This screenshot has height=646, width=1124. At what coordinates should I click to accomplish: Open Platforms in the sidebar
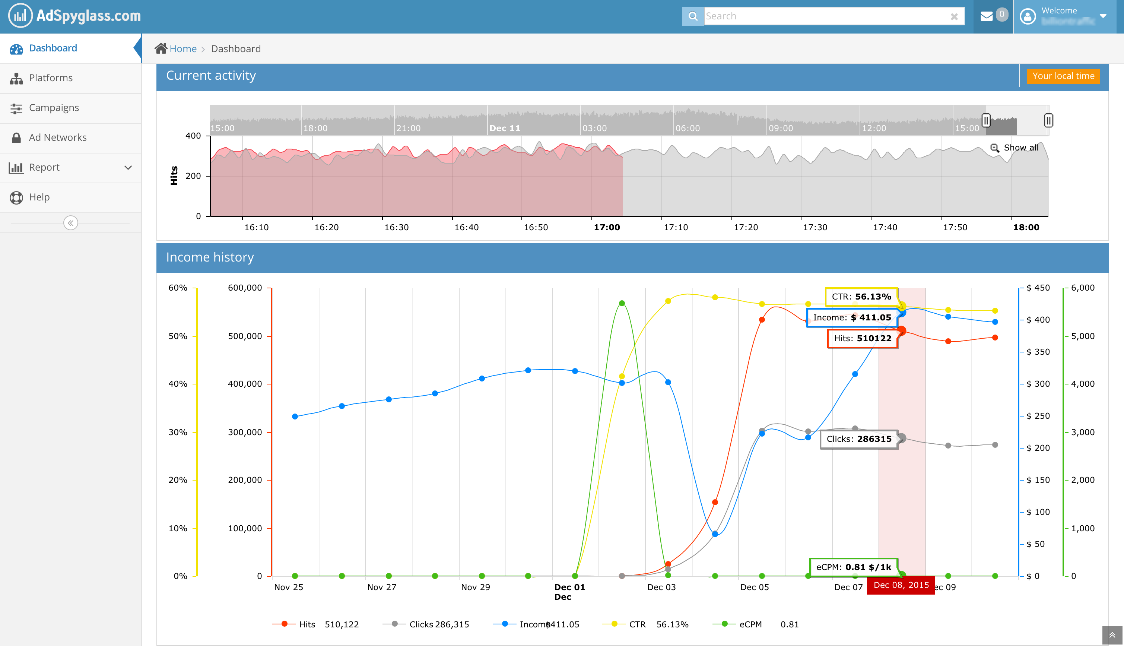(51, 78)
